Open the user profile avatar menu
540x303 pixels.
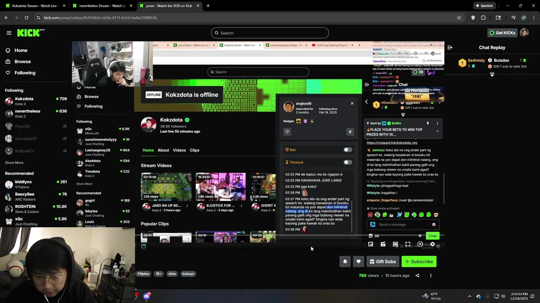524,33
